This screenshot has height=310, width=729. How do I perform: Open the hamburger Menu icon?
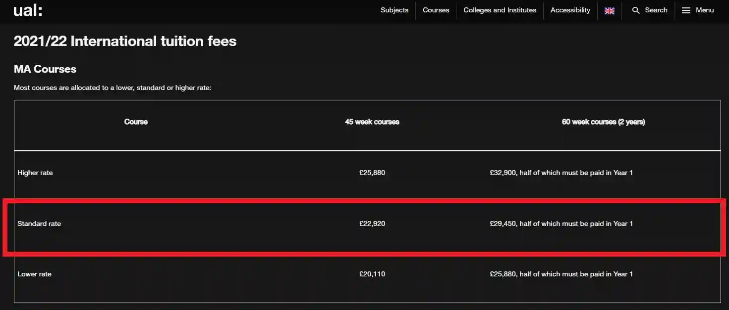point(686,10)
